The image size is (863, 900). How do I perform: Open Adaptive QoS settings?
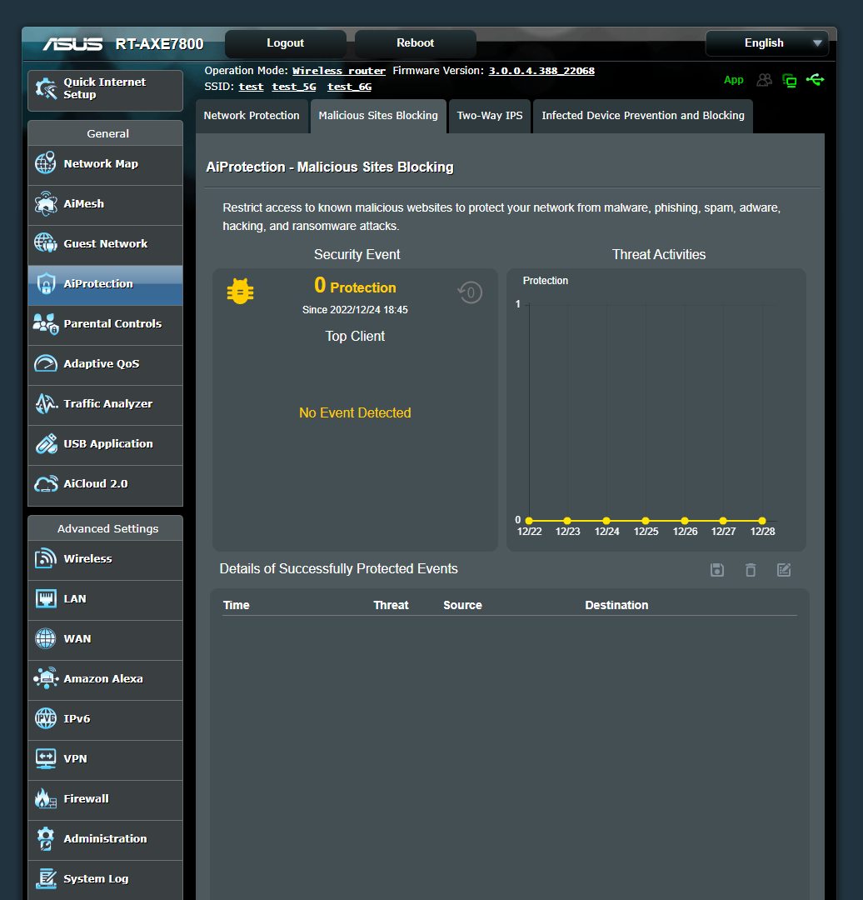coord(105,365)
